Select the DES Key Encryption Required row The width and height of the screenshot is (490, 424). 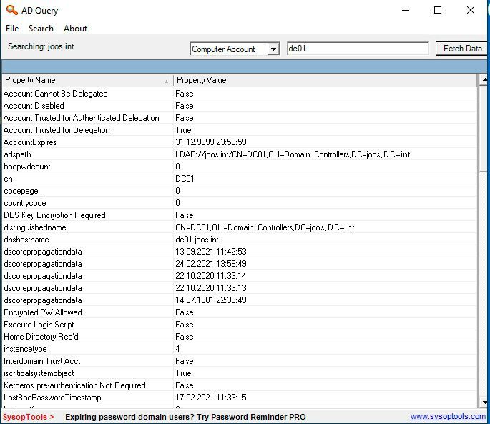pos(240,215)
